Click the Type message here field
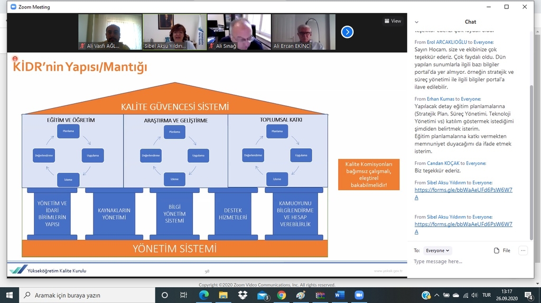This screenshot has height=303, width=541. point(465,261)
